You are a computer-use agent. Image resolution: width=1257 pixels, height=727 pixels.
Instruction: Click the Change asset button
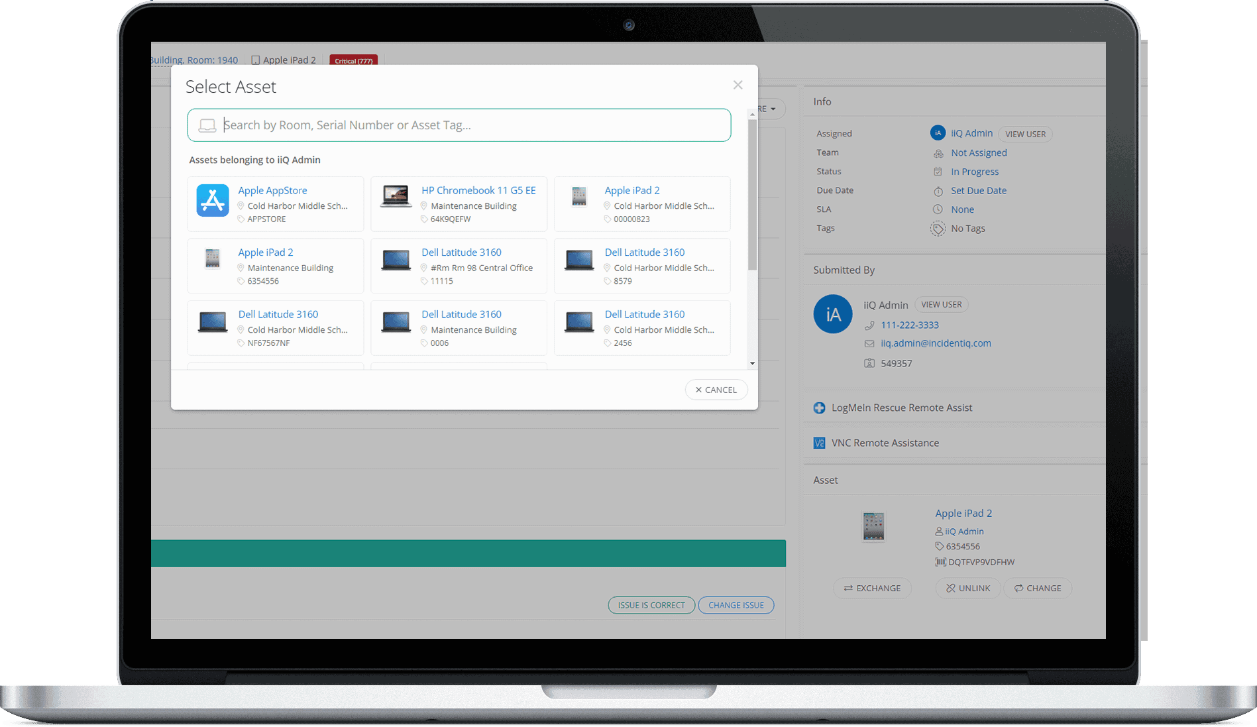(1038, 588)
